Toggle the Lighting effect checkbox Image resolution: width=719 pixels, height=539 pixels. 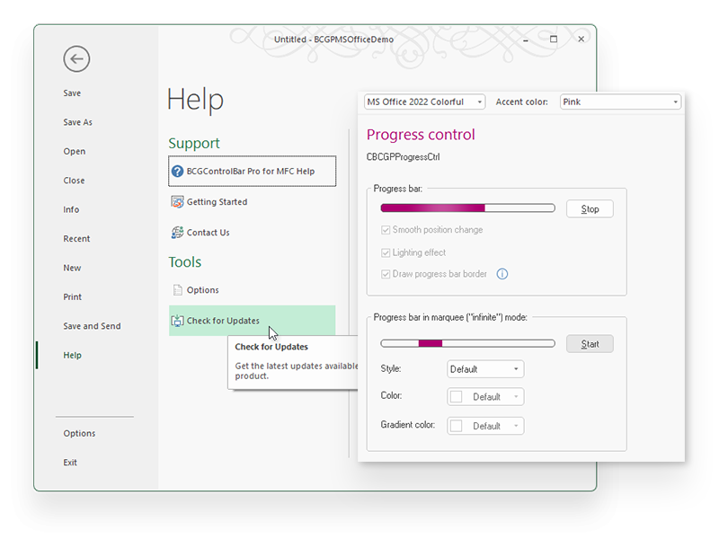(x=386, y=252)
